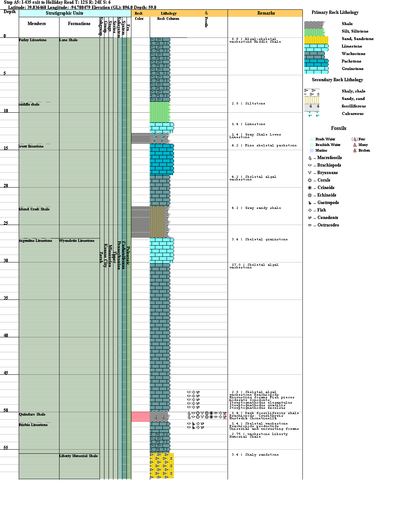Select the Wackestone legend swatch
This screenshot has height=526, width=396.
point(314,55)
